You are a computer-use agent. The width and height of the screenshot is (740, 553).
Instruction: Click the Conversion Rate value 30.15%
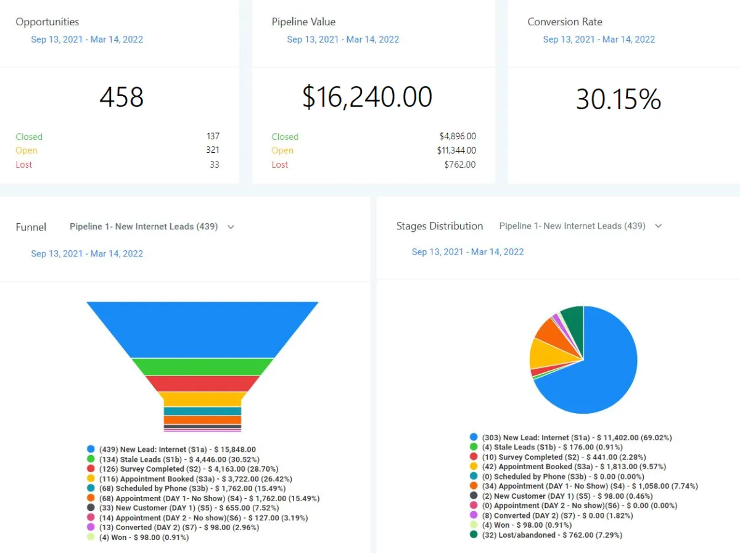619,99
